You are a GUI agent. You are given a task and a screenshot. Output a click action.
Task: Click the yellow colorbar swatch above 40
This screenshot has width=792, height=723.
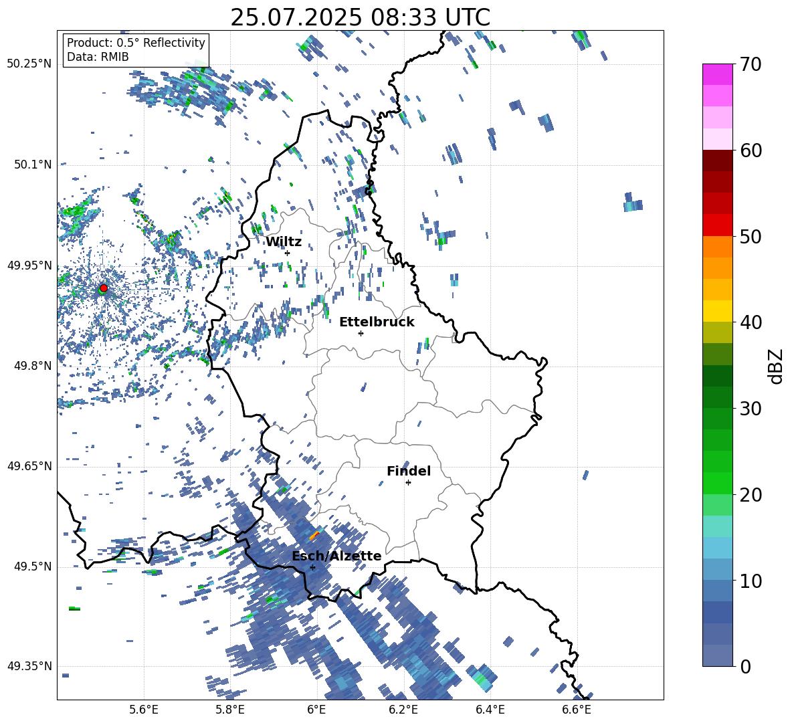point(717,311)
